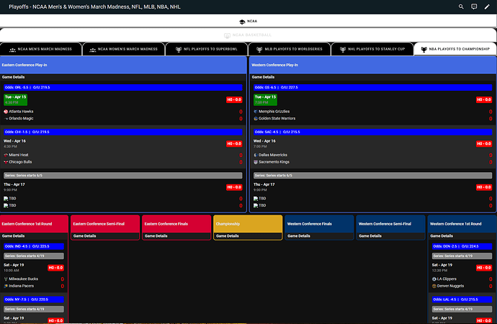Select the NCAA graduation cap tab
Image resolution: width=497 pixels, height=324 pixels.
point(248,22)
